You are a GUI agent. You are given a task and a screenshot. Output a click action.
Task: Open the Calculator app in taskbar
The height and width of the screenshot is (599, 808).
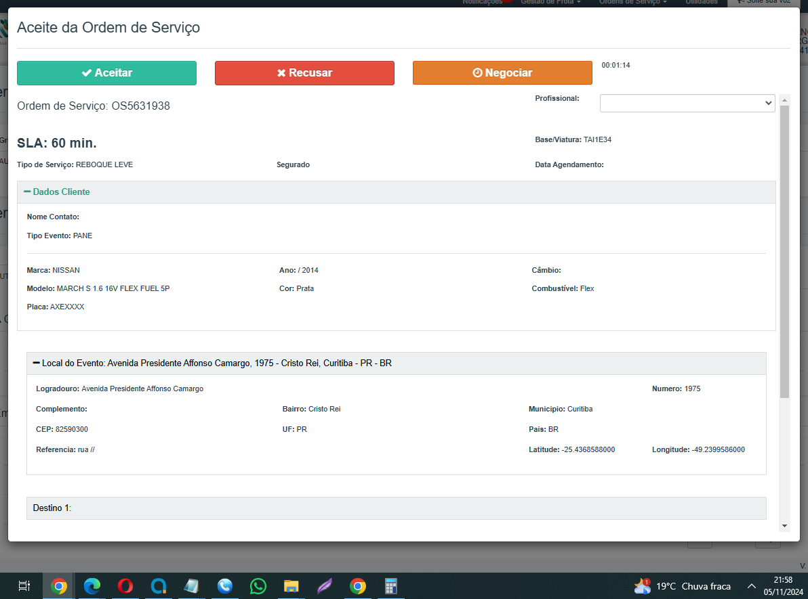click(x=390, y=586)
